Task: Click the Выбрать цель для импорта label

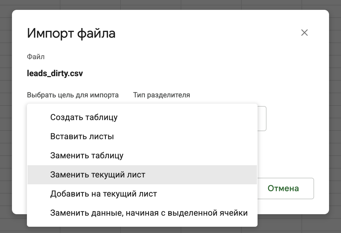Action: tap(73, 95)
